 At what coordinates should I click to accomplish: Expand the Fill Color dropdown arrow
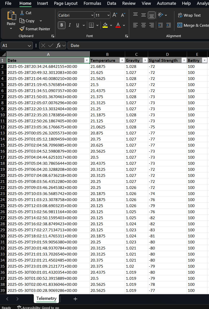tap(111, 25)
